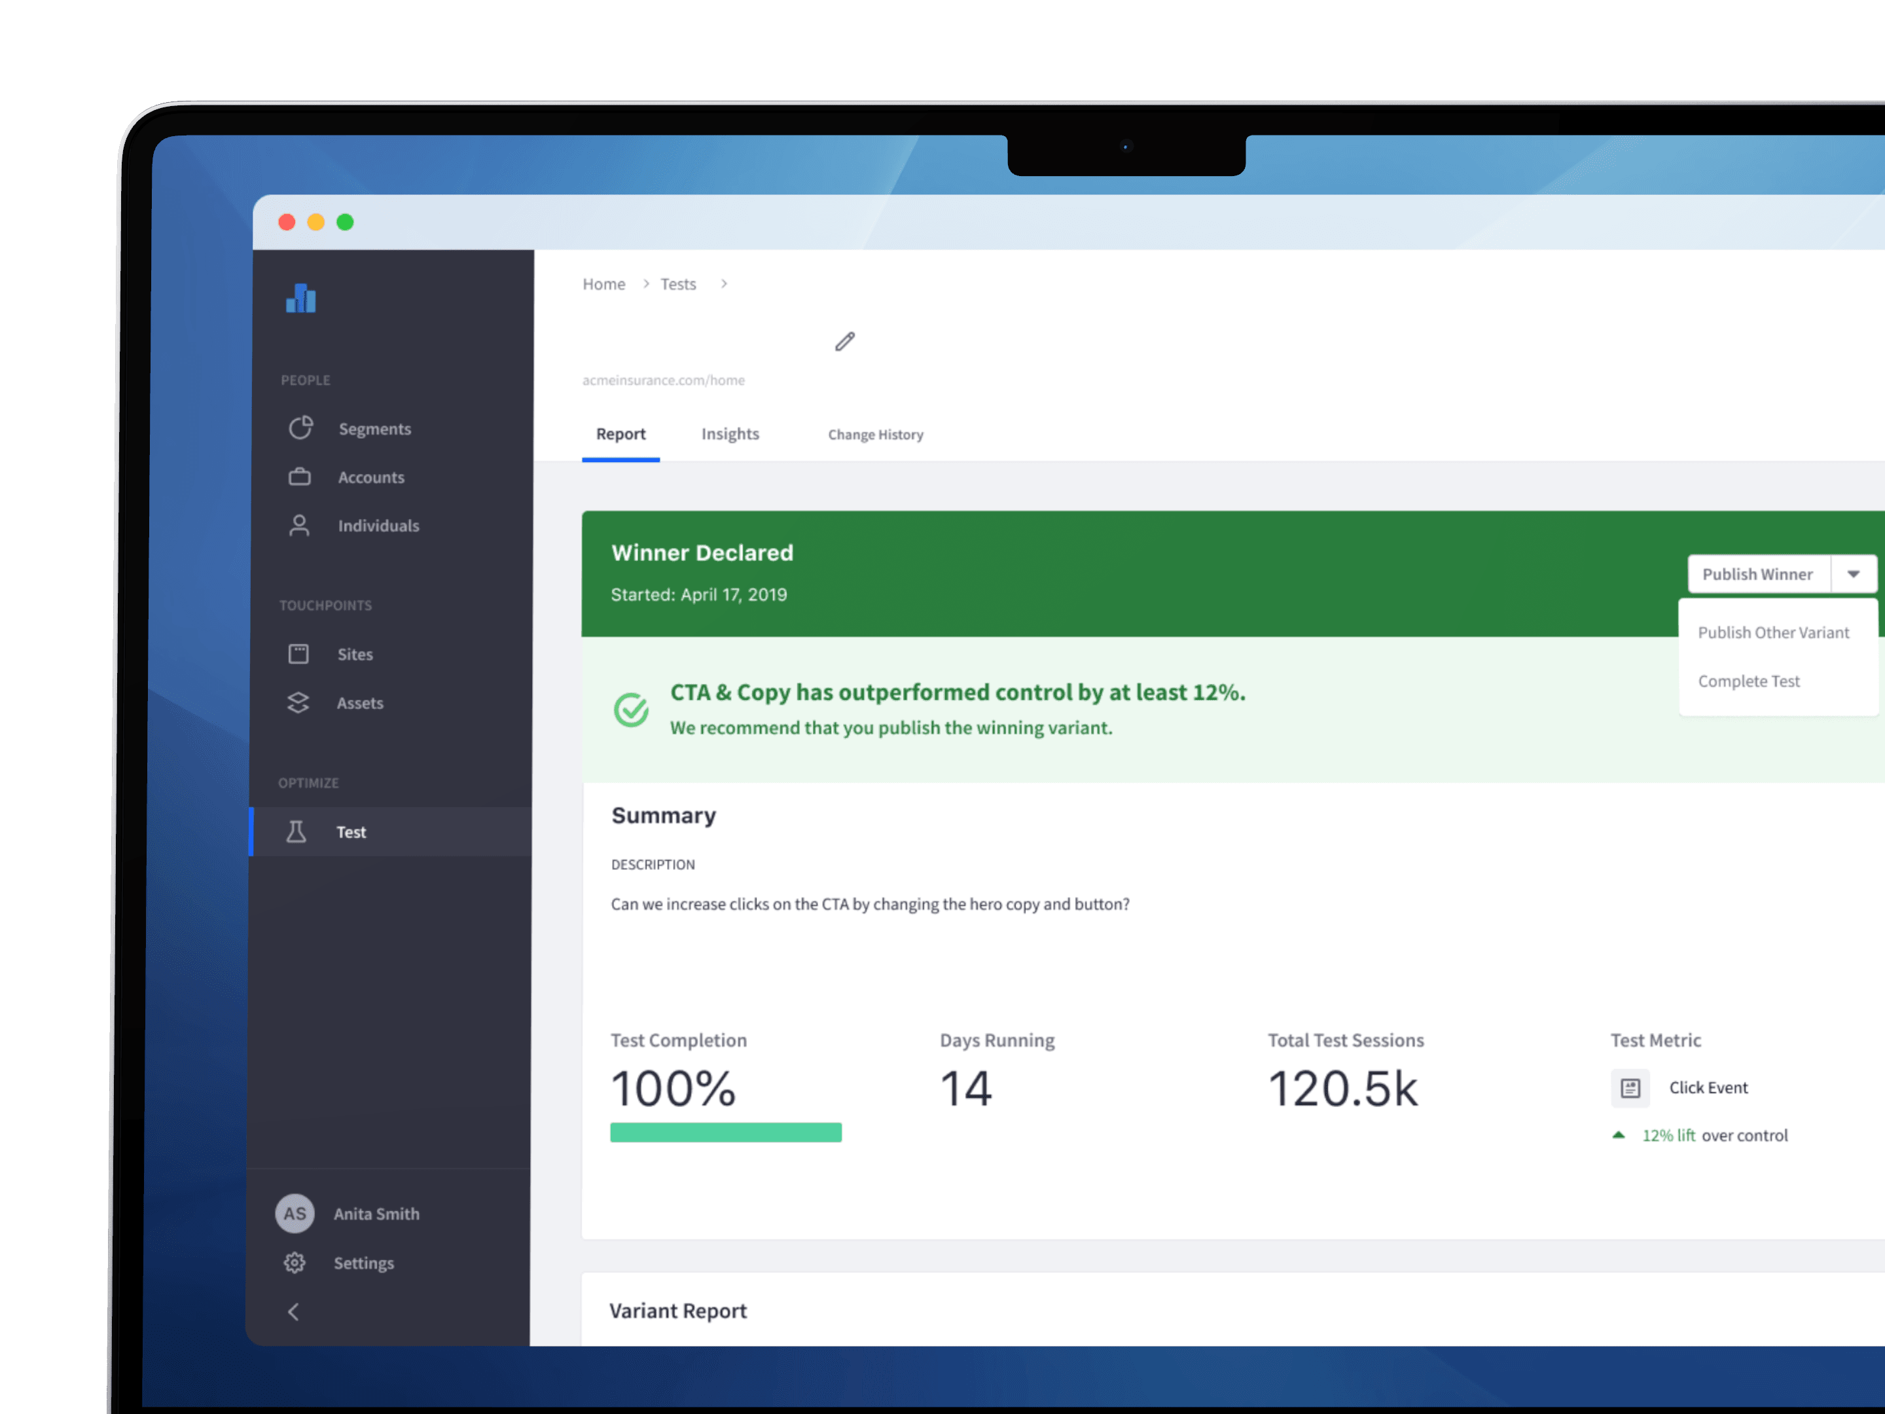Open Accounts in the sidebar
Image resolution: width=1885 pixels, height=1414 pixels.
tap(370, 477)
